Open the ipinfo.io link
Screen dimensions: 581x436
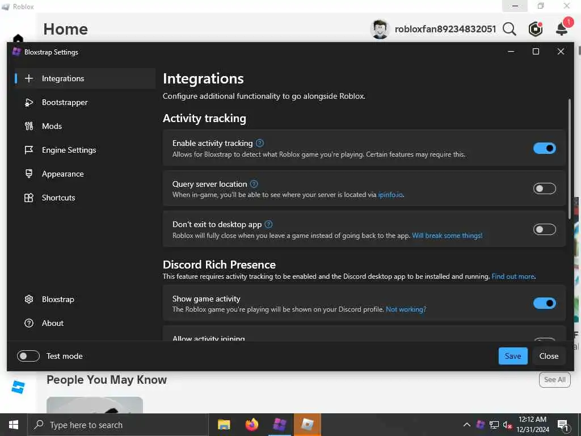click(390, 195)
